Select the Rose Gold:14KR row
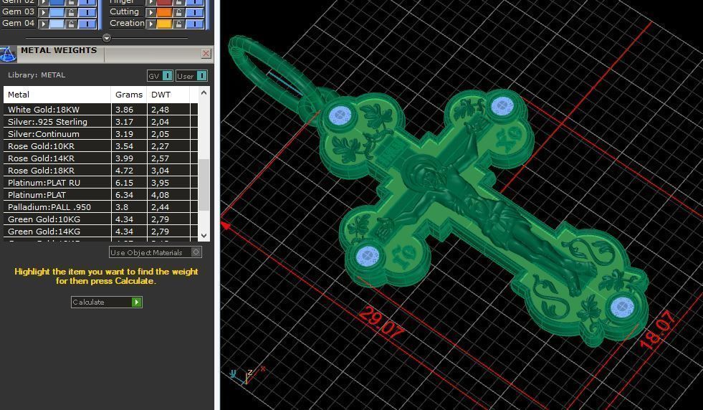This screenshot has width=703, height=410. (101, 158)
